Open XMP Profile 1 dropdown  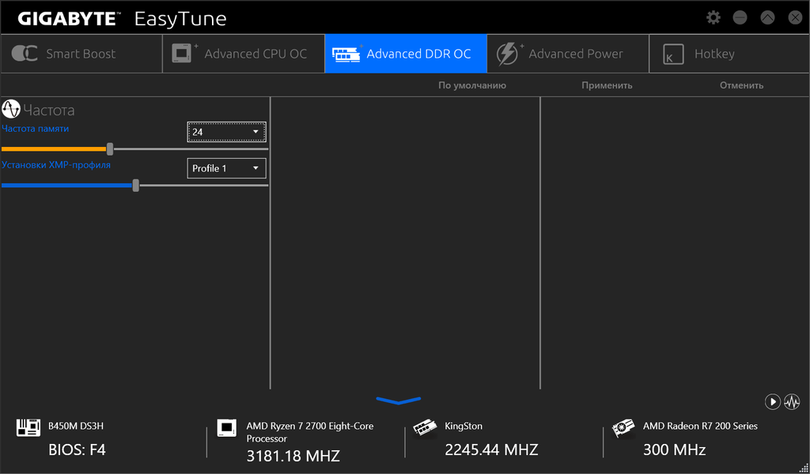[226, 168]
